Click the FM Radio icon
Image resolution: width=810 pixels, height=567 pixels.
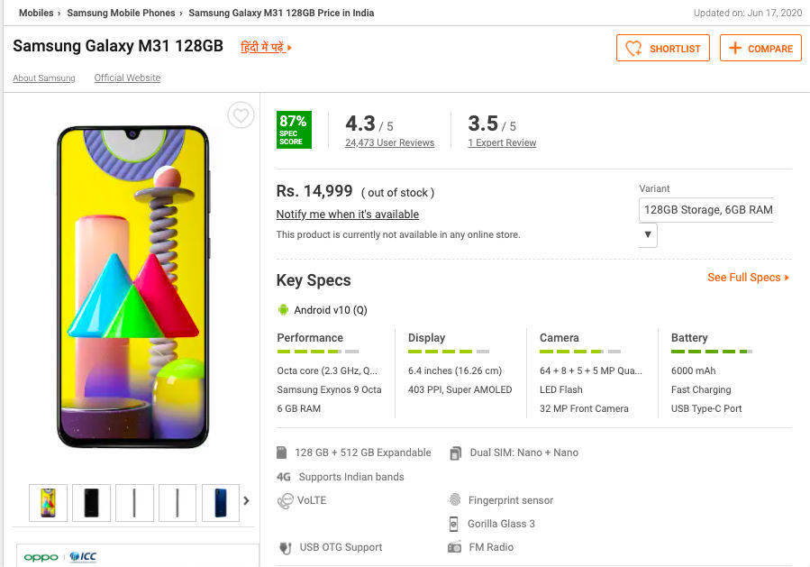point(455,547)
